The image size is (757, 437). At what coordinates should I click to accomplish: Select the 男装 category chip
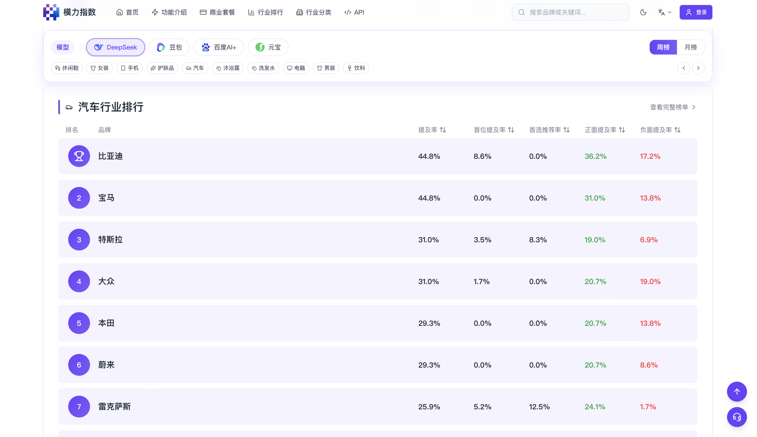326,68
